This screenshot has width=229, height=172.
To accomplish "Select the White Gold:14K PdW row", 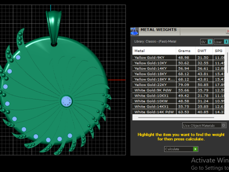I will [x=178, y=112].
